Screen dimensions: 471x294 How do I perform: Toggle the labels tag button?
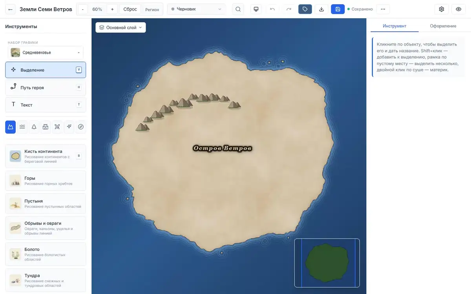coord(305,9)
